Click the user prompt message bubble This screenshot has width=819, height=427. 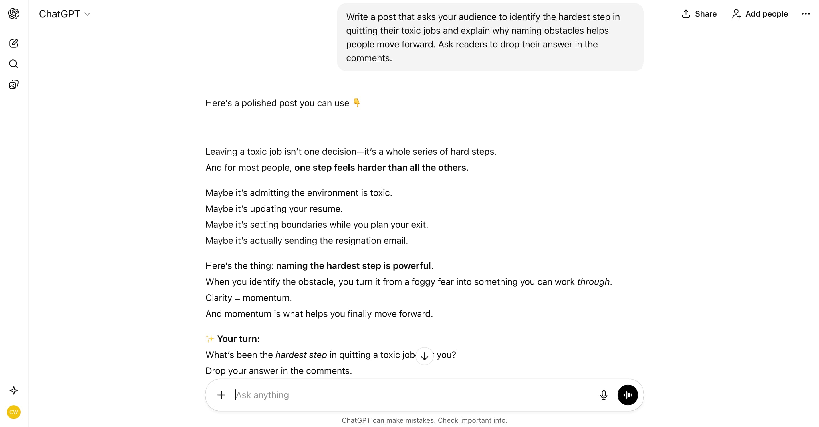490,37
